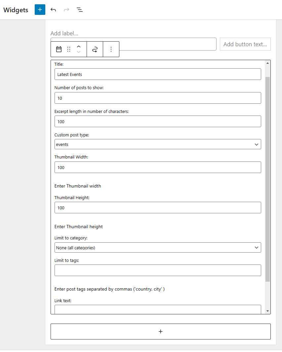
Task: Click the 'Thumbnail Width:' label
Action: click(x=71, y=157)
